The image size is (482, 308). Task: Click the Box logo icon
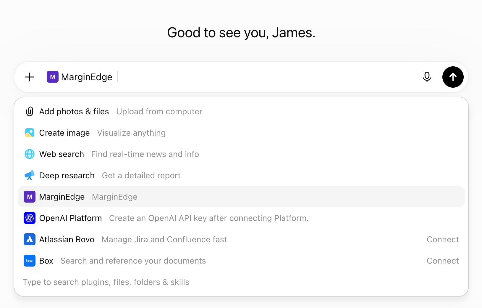30,261
